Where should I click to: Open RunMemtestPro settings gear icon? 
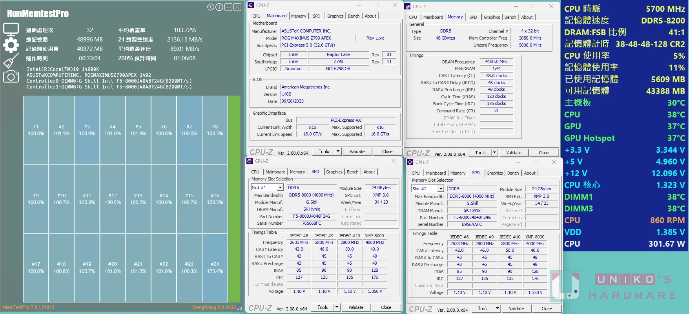(11, 45)
